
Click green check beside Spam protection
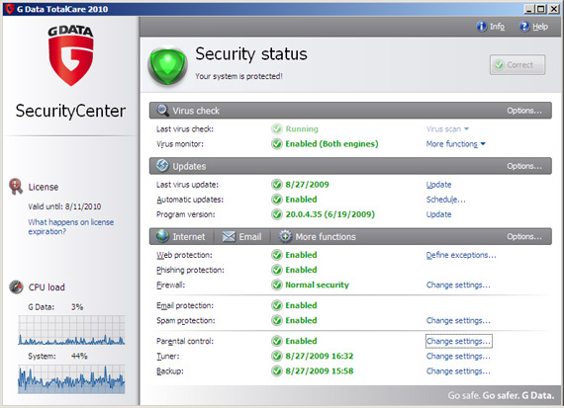pyautogui.click(x=277, y=320)
